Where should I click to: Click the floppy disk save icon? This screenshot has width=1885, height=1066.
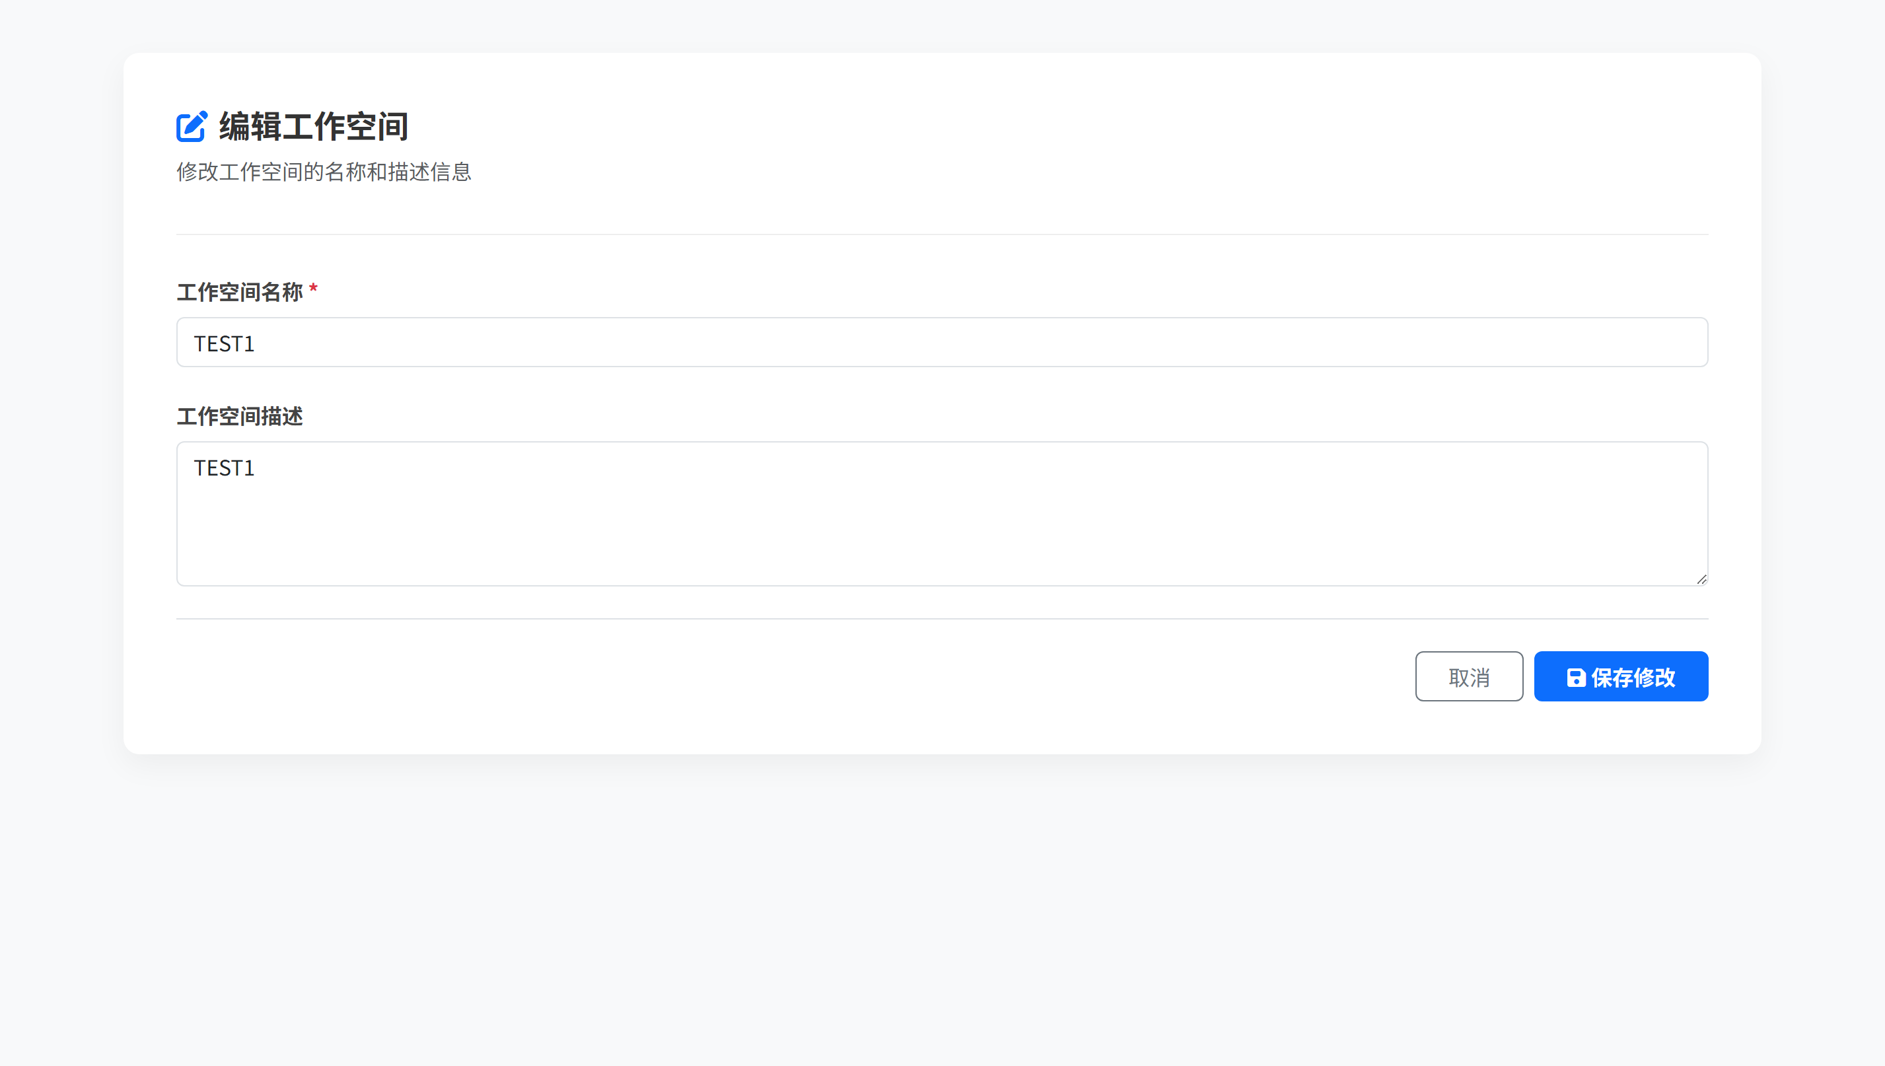(1575, 677)
